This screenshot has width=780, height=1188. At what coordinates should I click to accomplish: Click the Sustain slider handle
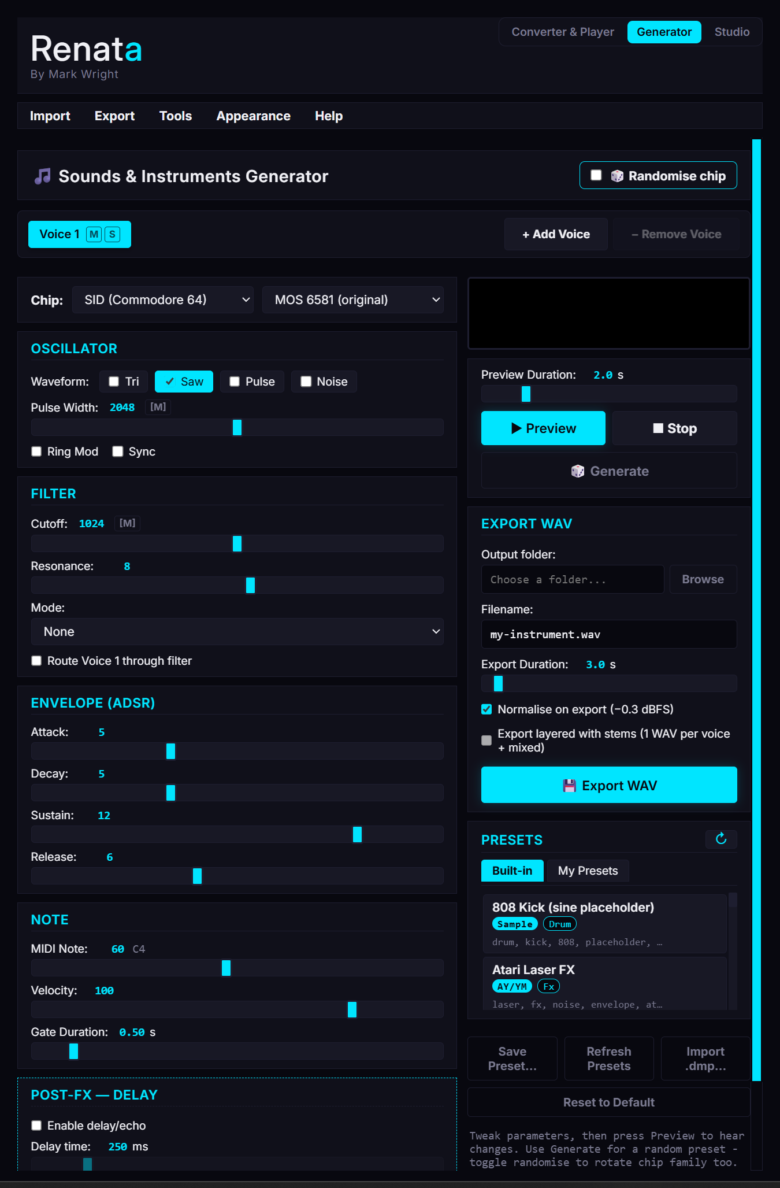357,834
